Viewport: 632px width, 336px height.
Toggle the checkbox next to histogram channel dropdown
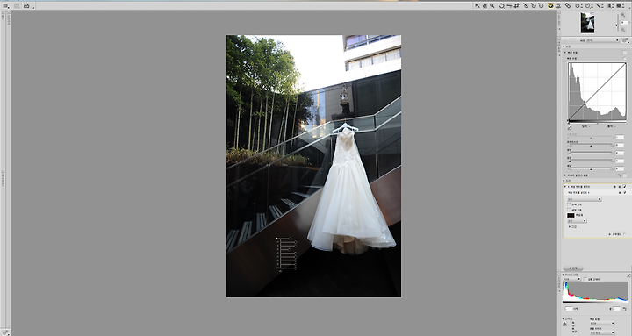tap(585, 279)
